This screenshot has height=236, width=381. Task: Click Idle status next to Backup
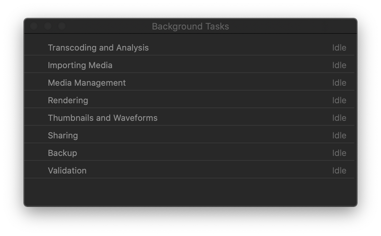click(339, 153)
